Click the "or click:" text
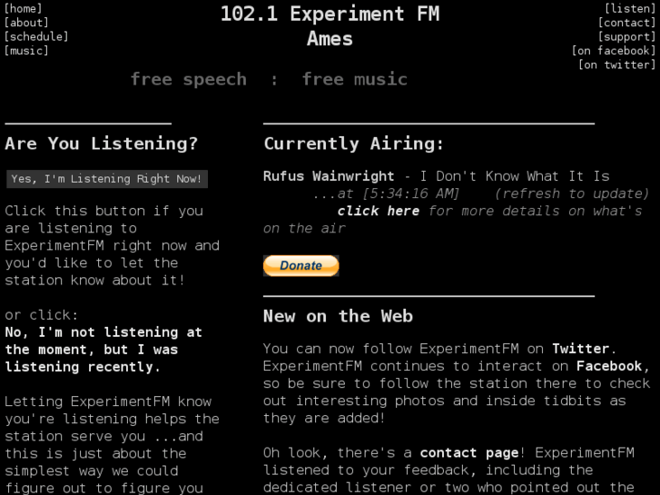The image size is (660, 495). point(41,314)
